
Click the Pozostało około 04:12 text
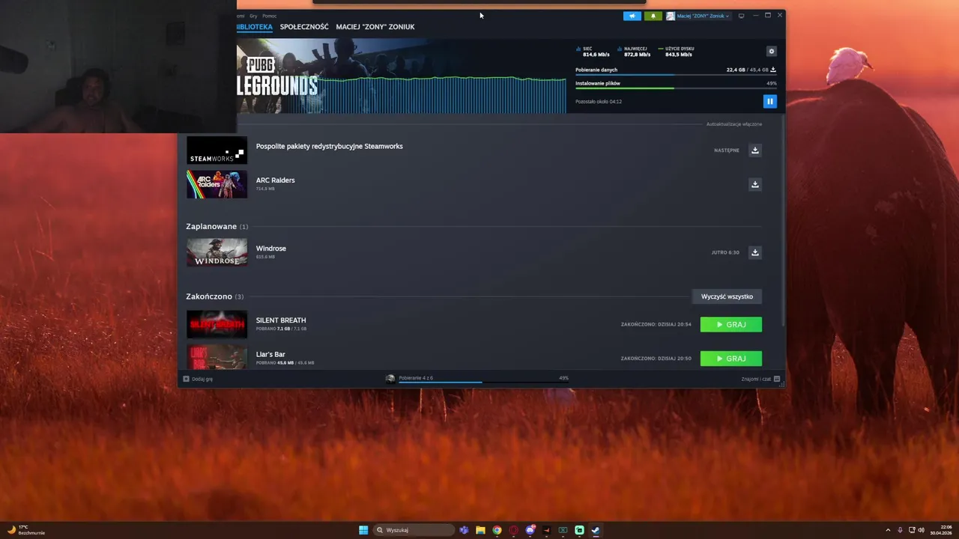point(599,101)
